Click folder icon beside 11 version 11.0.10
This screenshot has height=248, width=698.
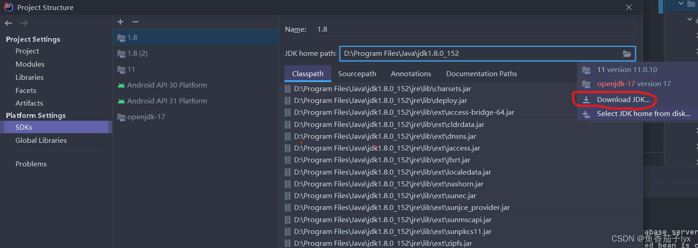pyautogui.click(x=587, y=70)
